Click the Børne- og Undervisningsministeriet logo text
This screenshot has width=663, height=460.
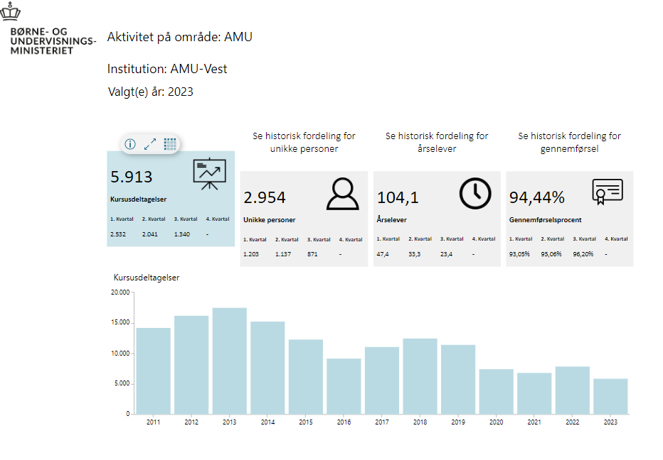click(x=53, y=41)
